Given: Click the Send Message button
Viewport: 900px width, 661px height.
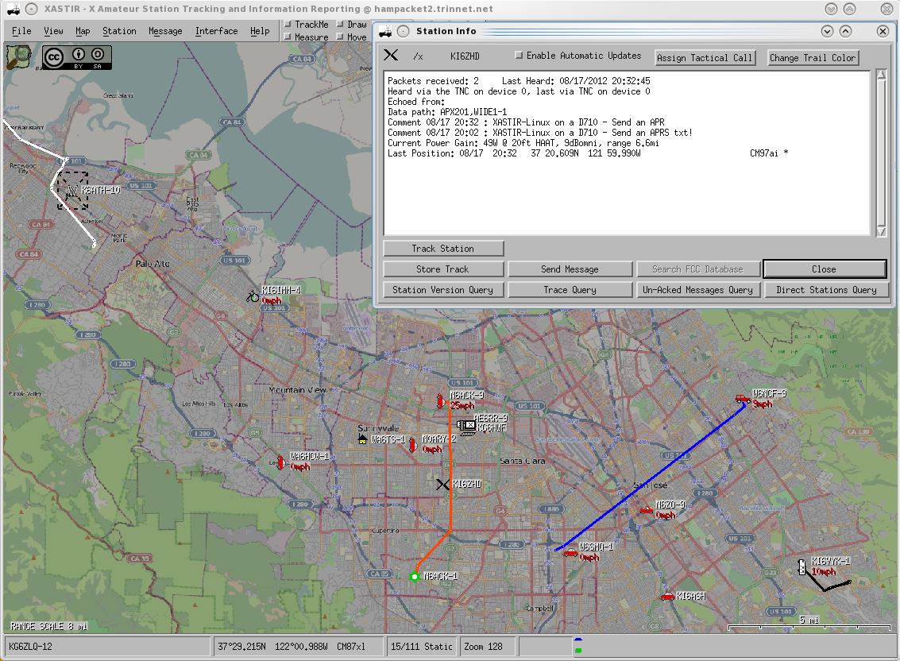Looking at the screenshot, I should pos(570,269).
